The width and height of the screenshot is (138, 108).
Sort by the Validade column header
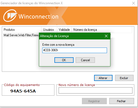64,30
